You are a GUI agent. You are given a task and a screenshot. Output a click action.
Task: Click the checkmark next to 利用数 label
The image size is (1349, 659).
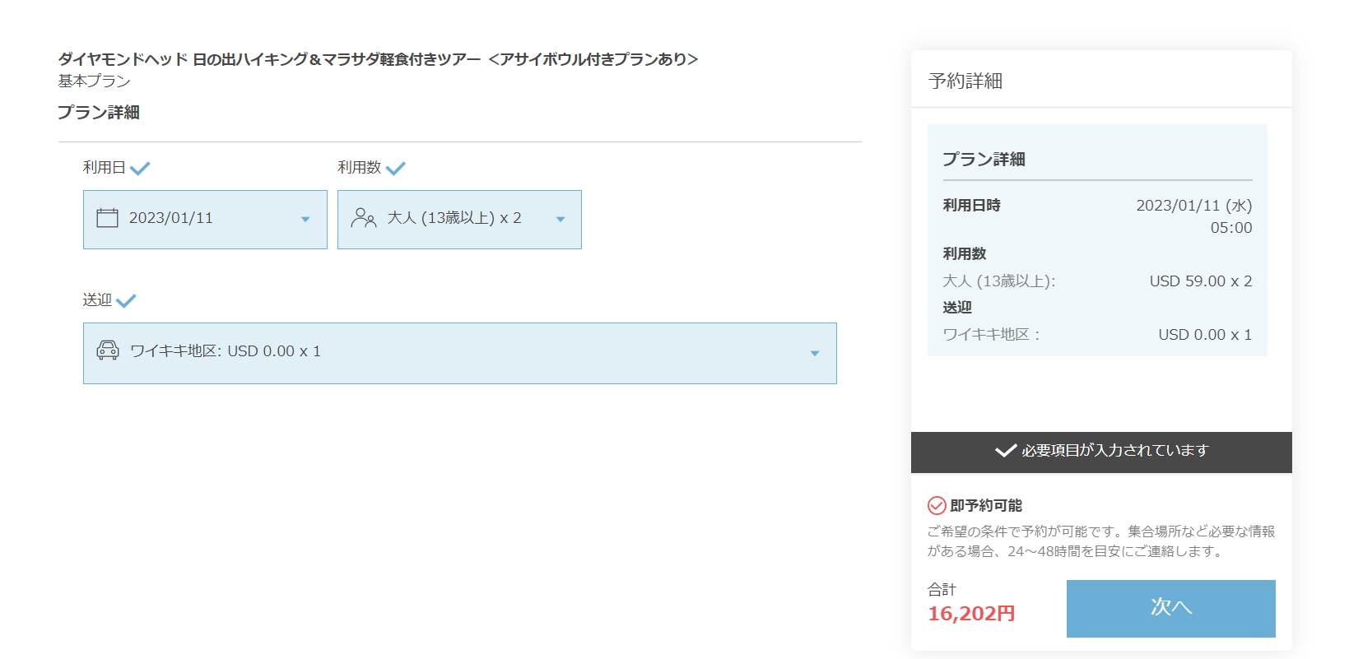click(396, 169)
